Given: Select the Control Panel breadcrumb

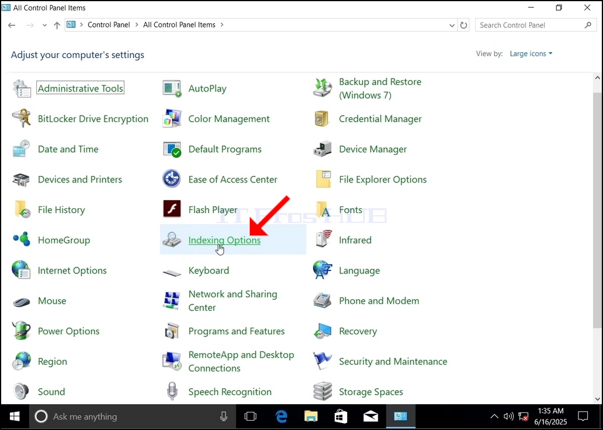Looking at the screenshot, I should [x=109, y=25].
